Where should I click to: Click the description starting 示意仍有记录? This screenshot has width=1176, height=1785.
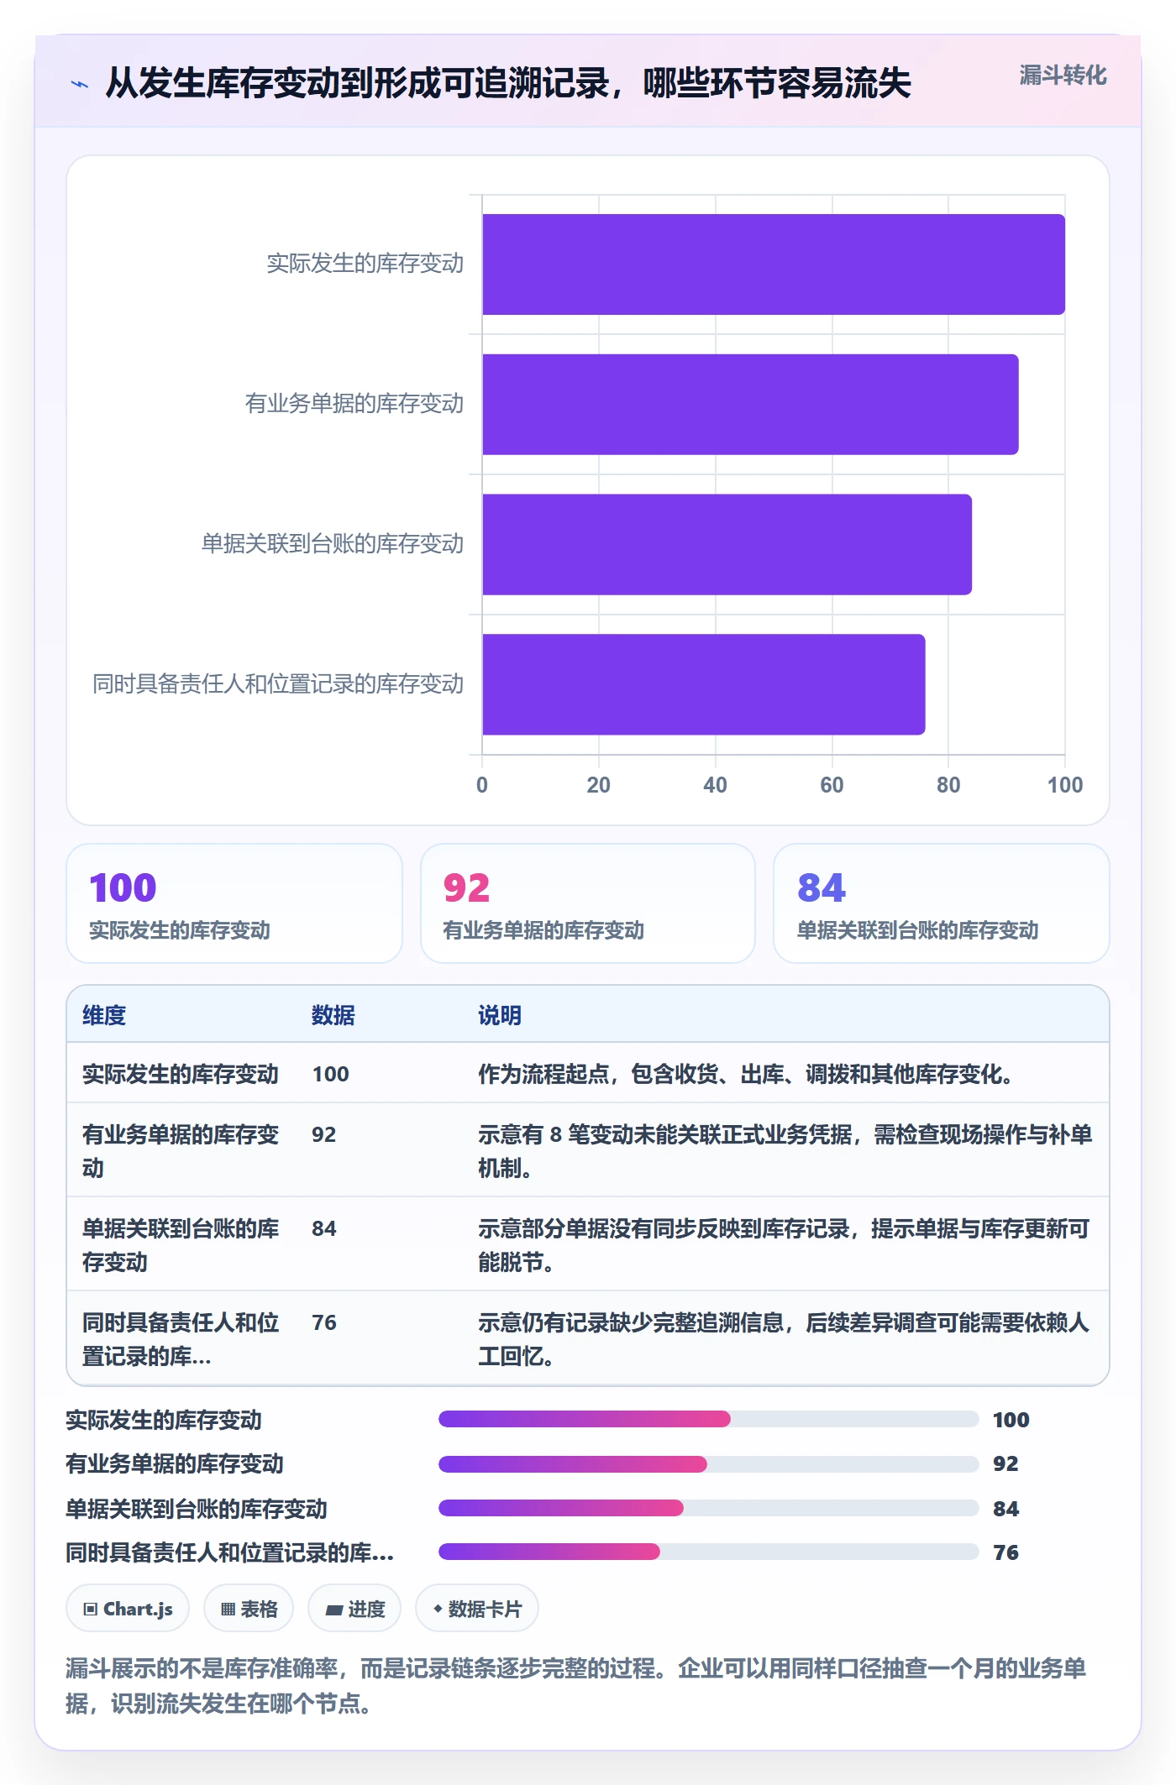point(784,1338)
